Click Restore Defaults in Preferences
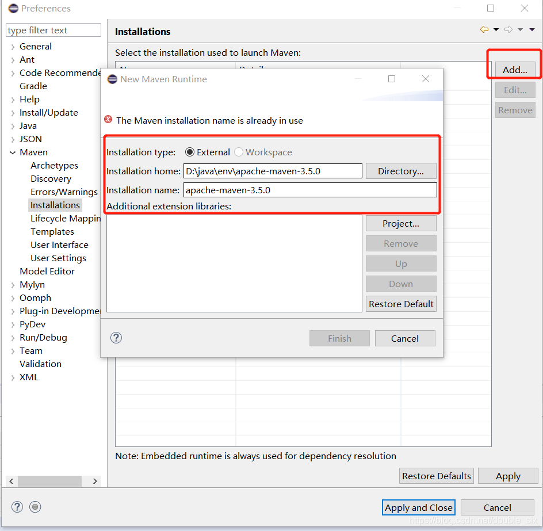This screenshot has height=531, width=543. (437, 476)
